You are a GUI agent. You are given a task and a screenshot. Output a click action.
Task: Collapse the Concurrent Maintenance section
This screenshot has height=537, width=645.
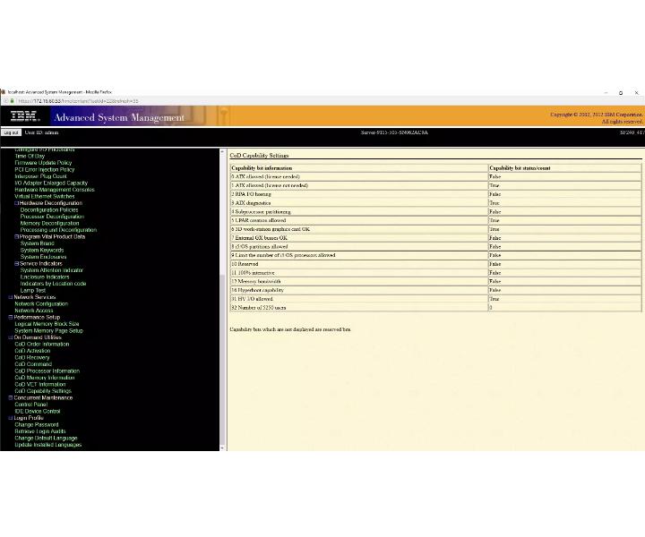click(x=11, y=397)
